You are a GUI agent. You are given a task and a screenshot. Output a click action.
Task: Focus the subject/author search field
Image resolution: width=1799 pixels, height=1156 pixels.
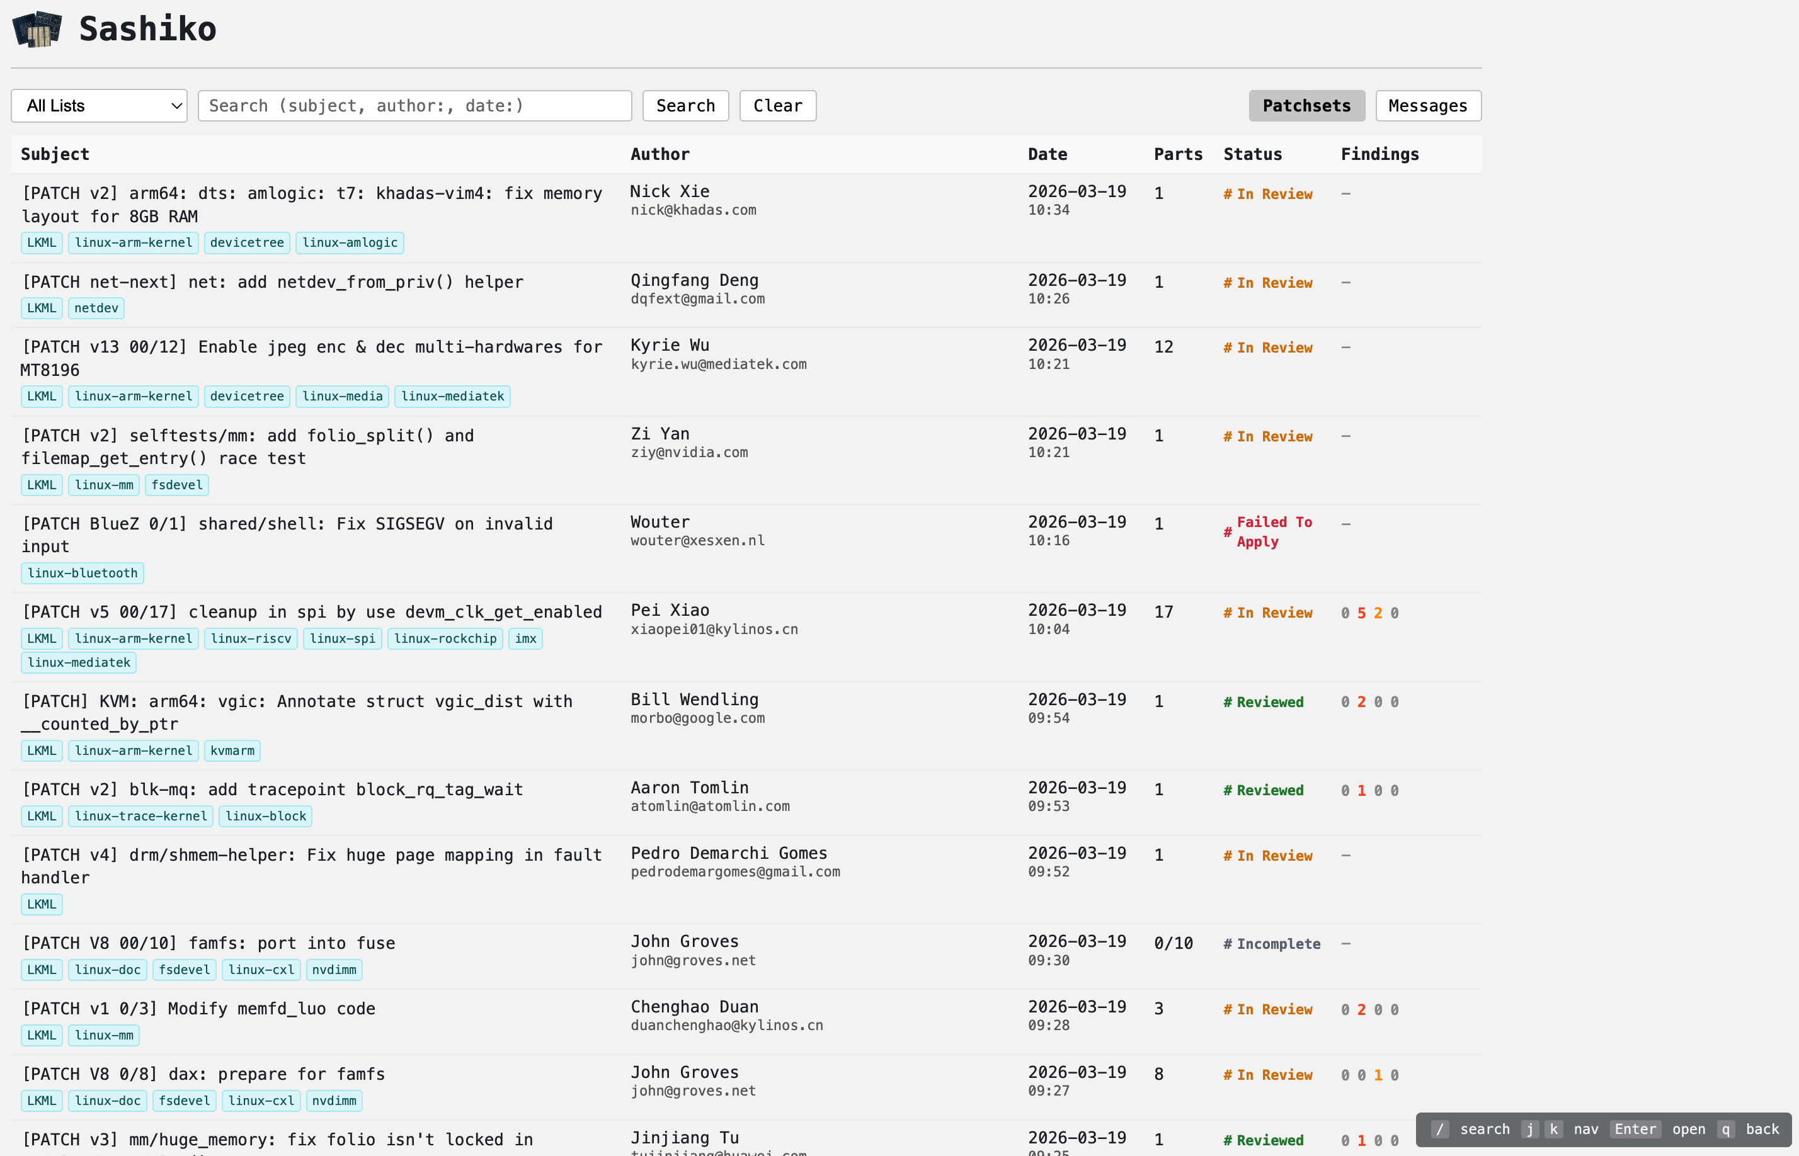pos(414,106)
